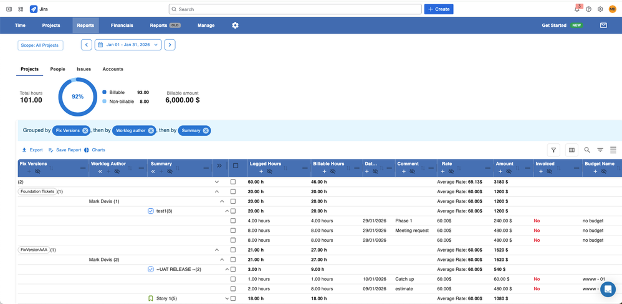622x304 pixels.
Task: Click the Create button
Action: [x=439, y=9]
